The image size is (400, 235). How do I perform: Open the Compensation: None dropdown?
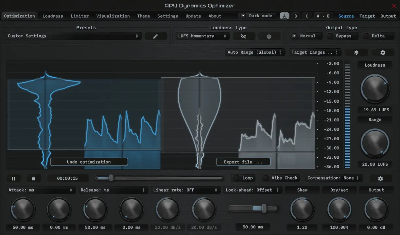[x=333, y=178]
